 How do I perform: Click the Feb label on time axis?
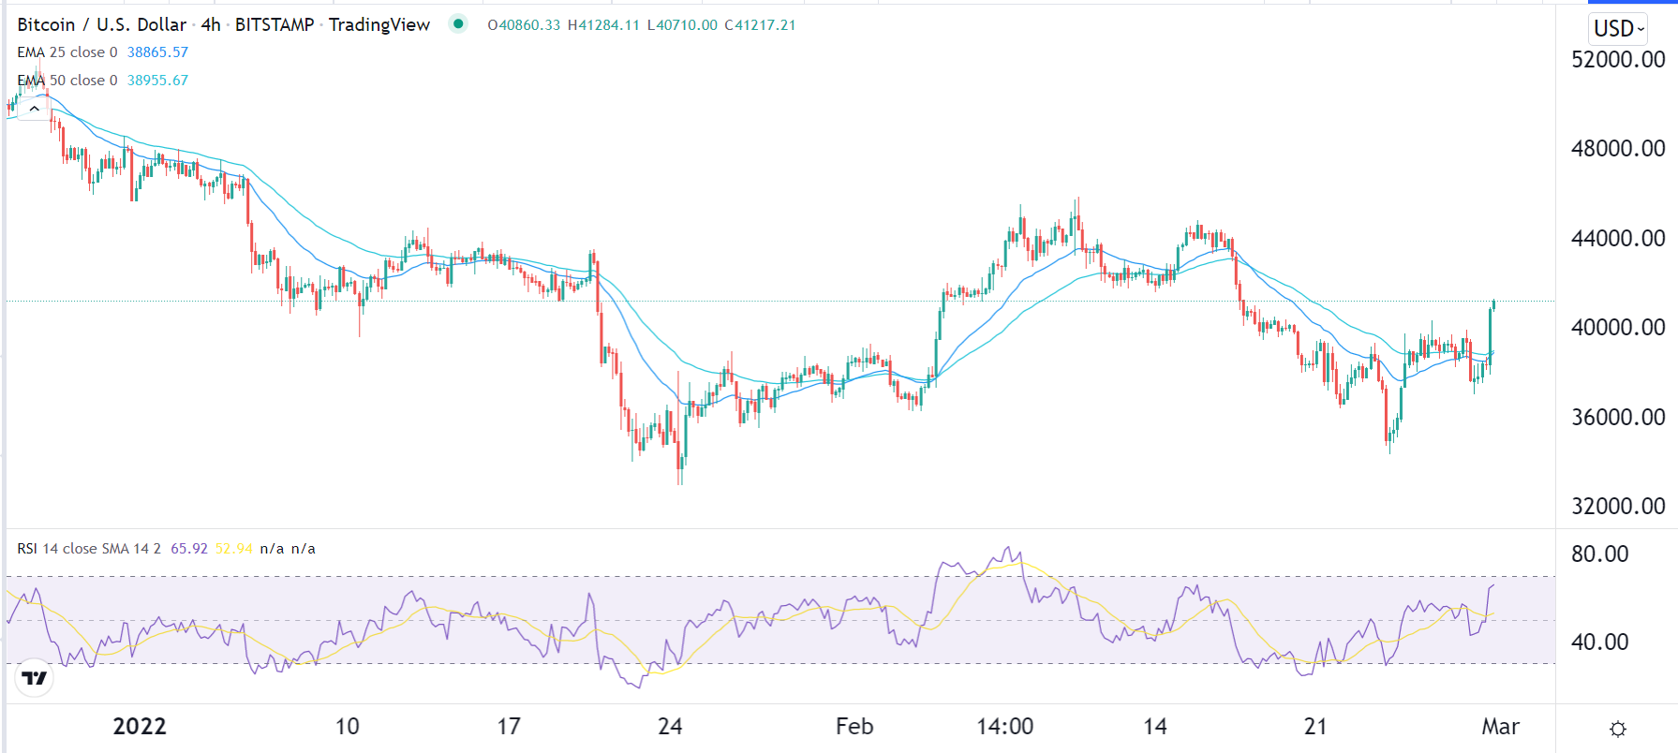pos(854,727)
